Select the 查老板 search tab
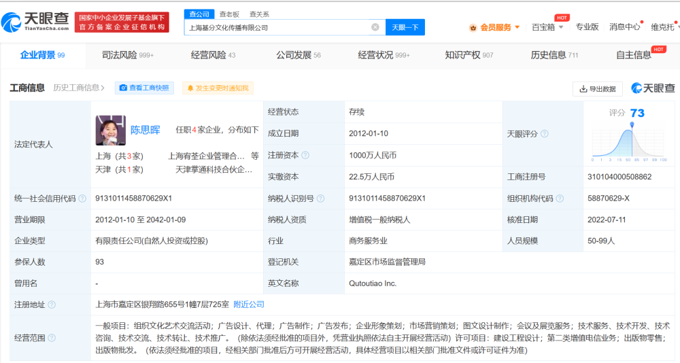Viewport: 680px width, 363px height. 228,14
